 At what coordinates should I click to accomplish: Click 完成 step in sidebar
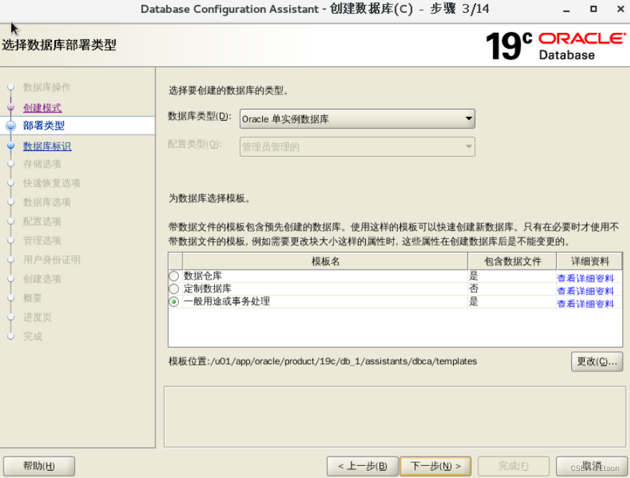32,336
